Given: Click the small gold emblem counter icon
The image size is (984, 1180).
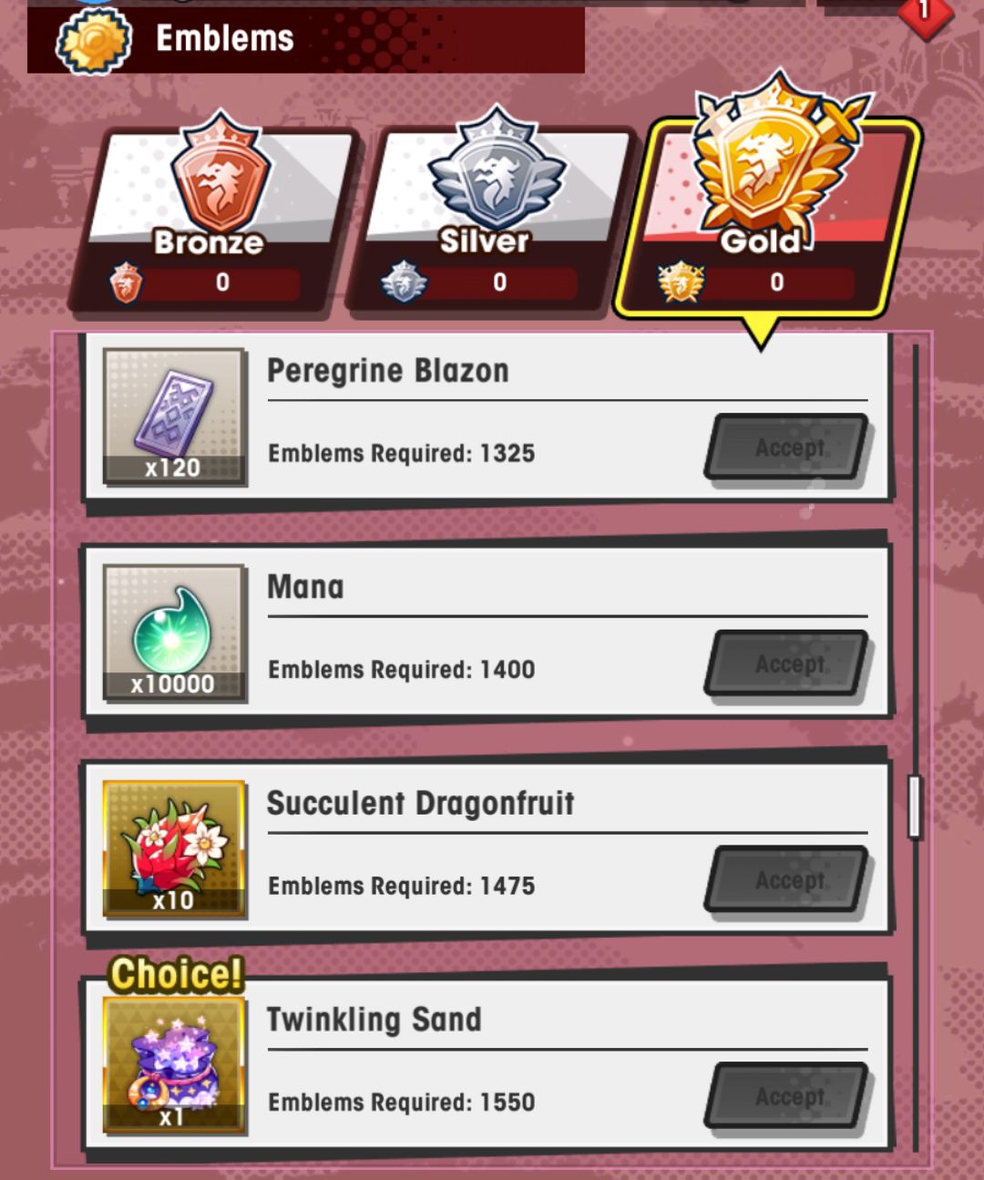Looking at the screenshot, I should pyautogui.click(x=682, y=282).
